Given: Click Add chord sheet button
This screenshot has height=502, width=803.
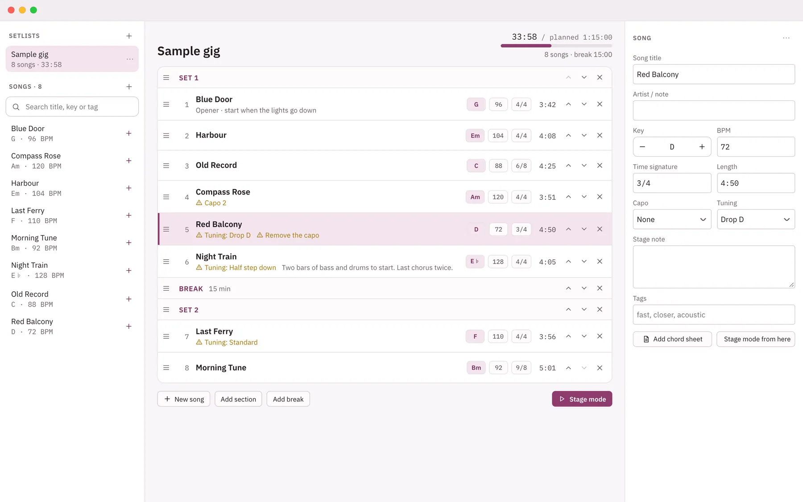Looking at the screenshot, I should coord(672,339).
